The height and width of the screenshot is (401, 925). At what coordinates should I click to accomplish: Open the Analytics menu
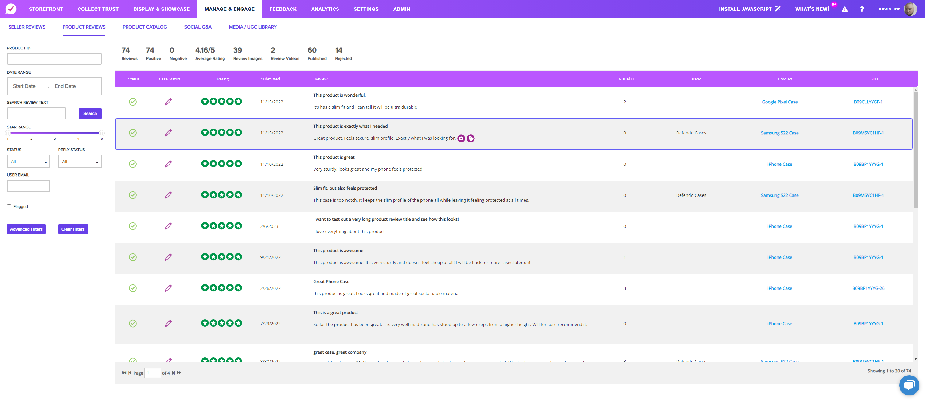pos(325,9)
